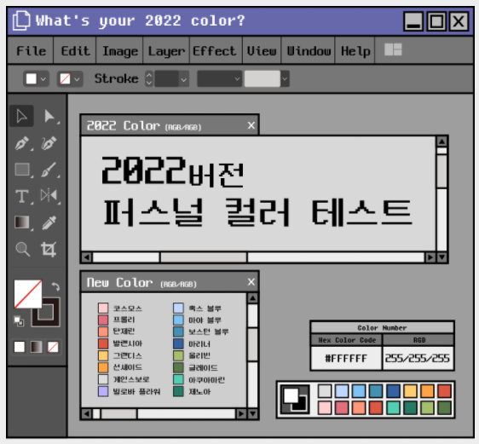Pick the 마리너 dark blue swatch in New Color list
Image resolution: width=479 pixels, height=444 pixels.
pyautogui.click(x=178, y=343)
